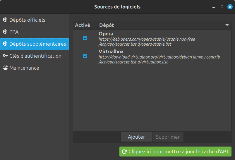The height and width of the screenshot is (160, 235).
Task: Click the opera-stable.list file path
Action: [x=135, y=44]
